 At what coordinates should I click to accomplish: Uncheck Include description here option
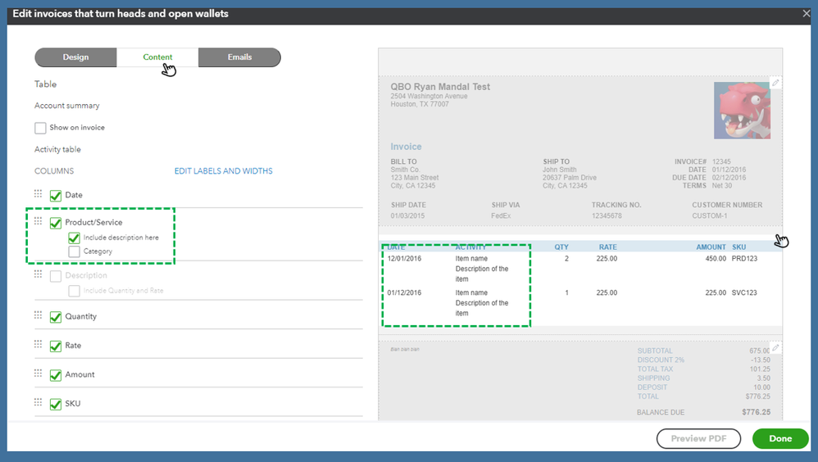(74, 238)
